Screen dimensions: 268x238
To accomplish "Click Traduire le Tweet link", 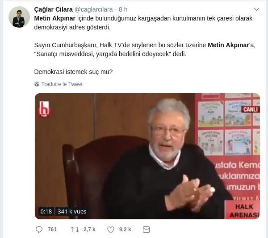I will coord(62,84).
